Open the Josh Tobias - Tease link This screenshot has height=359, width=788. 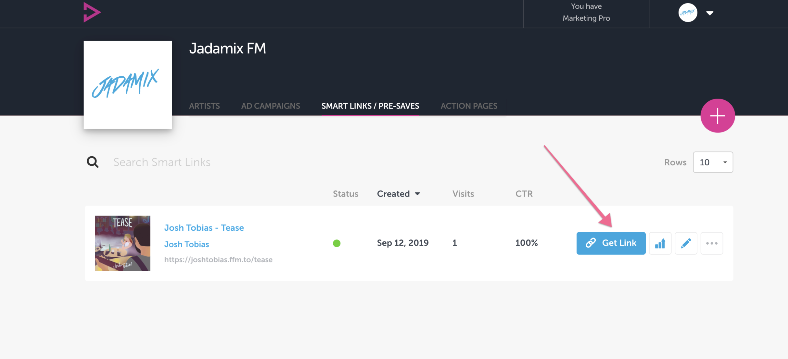(204, 228)
